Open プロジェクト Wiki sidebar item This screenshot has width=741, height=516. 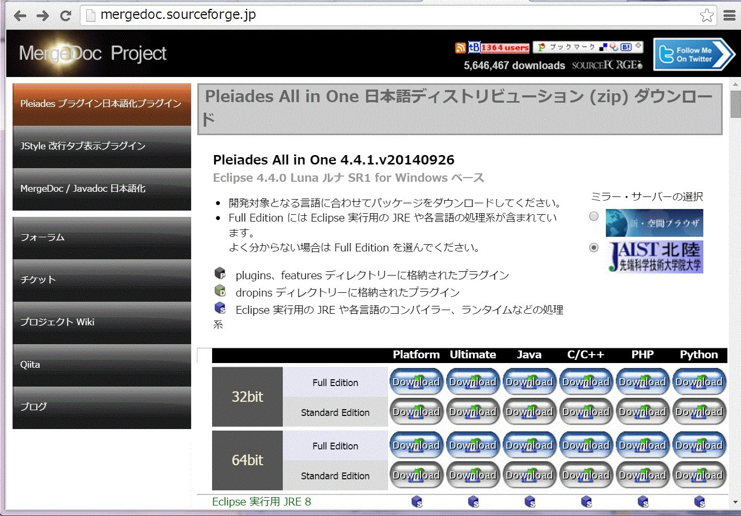pyautogui.click(x=102, y=323)
